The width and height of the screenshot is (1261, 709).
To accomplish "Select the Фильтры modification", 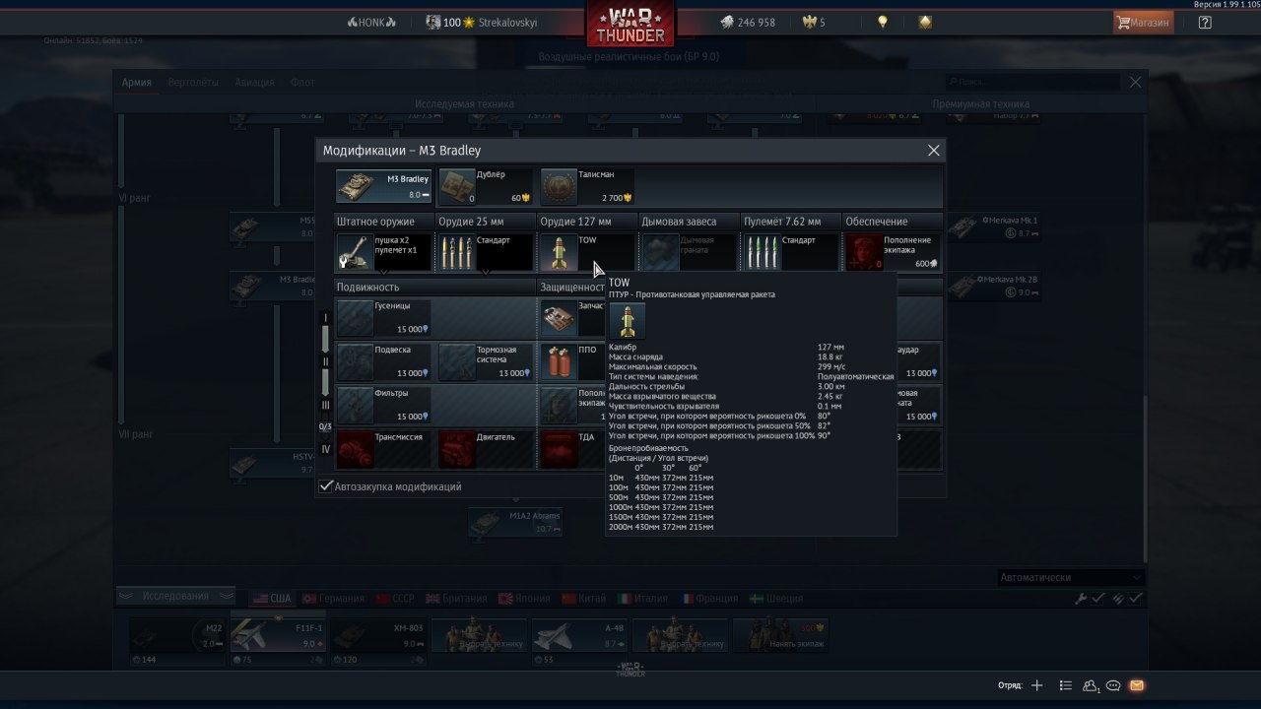I will pos(384,405).
